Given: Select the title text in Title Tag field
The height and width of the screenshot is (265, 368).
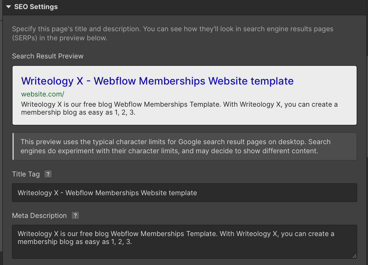Looking at the screenshot, I should 107,193.
